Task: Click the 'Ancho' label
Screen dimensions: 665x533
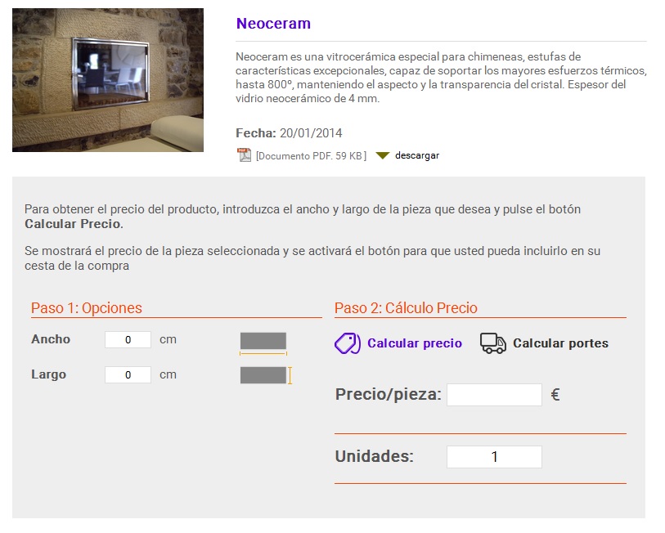Action: click(51, 339)
